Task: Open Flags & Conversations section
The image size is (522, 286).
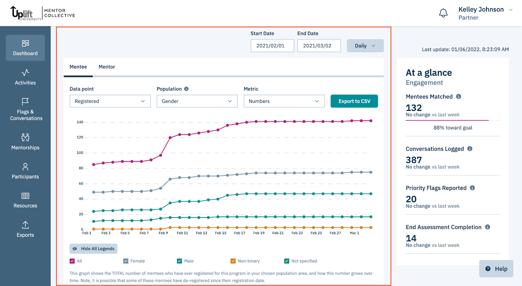Action: (x=25, y=110)
